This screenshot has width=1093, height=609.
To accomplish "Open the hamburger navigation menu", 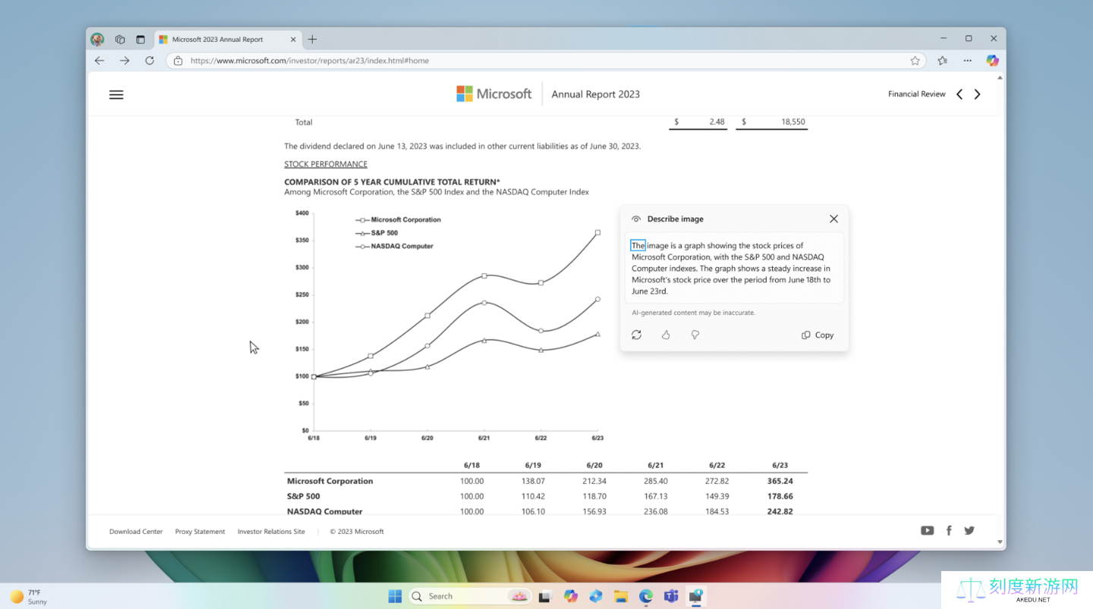I will click(x=116, y=95).
